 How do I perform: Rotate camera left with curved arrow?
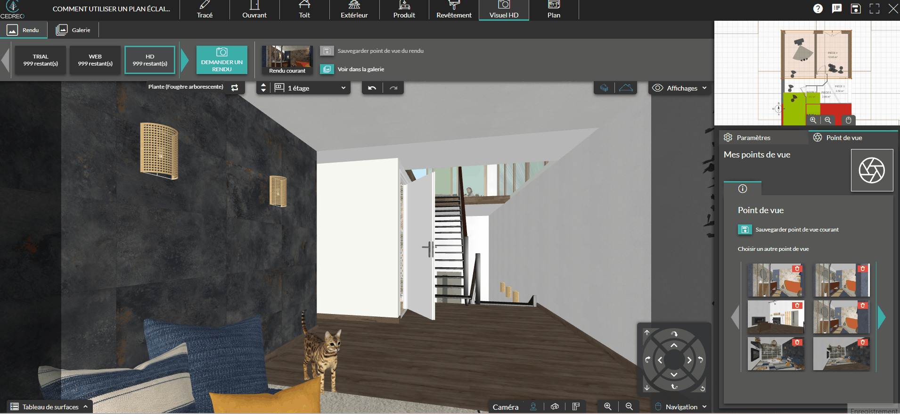(648, 360)
